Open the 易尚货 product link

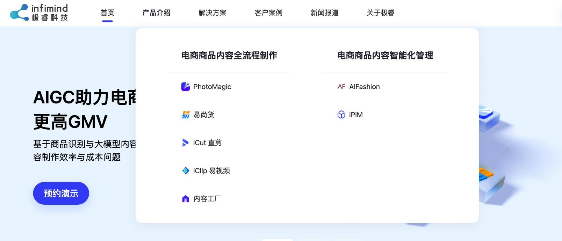(x=204, y=115)
